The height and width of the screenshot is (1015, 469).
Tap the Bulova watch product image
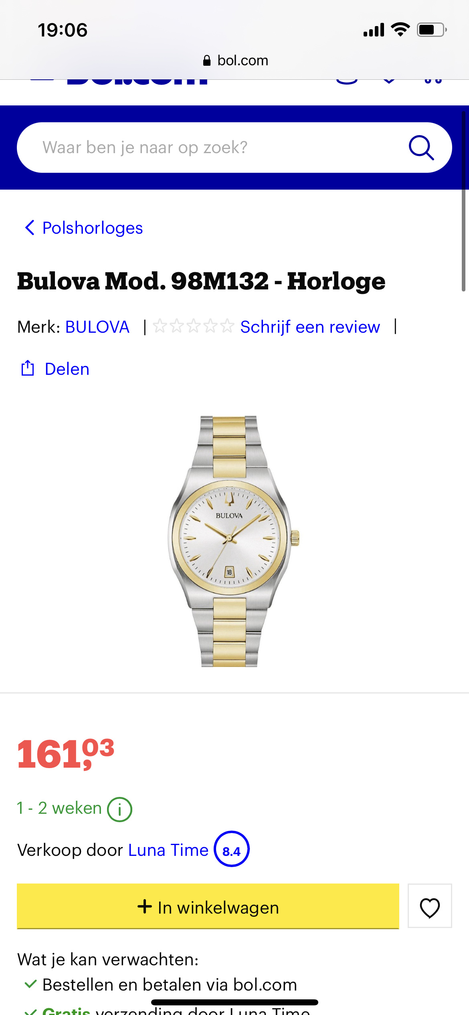[x=234, y=541]
